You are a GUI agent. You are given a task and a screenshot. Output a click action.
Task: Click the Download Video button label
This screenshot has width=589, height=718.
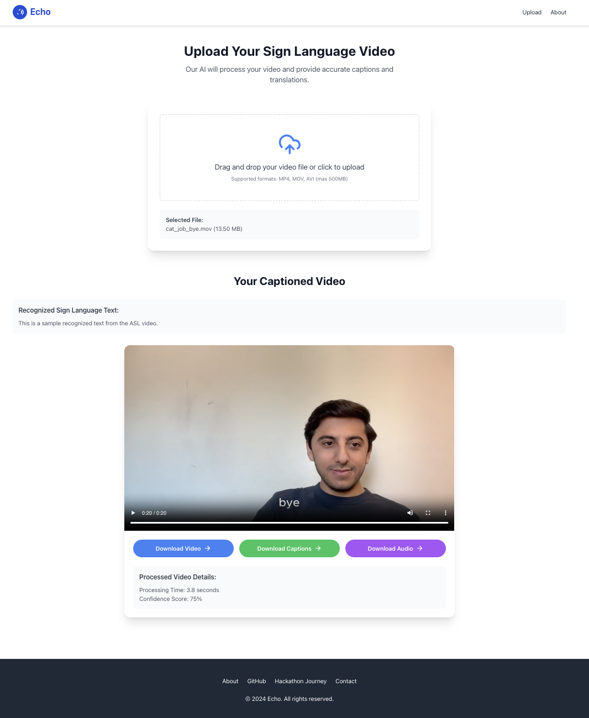178,548
